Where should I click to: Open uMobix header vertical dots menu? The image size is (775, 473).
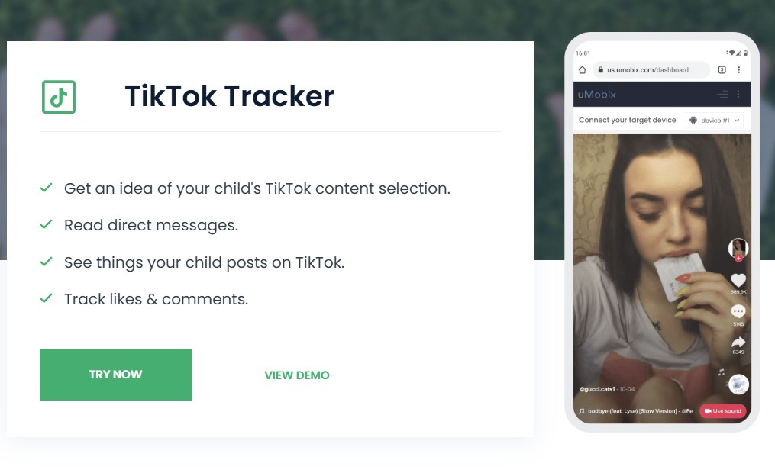point(738,95)
